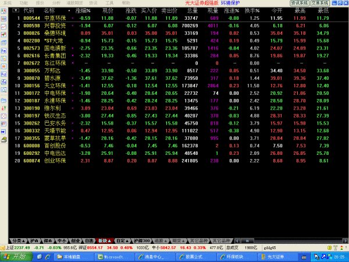Expand the 板块▲ sector tab menu

tap(105, 240)
